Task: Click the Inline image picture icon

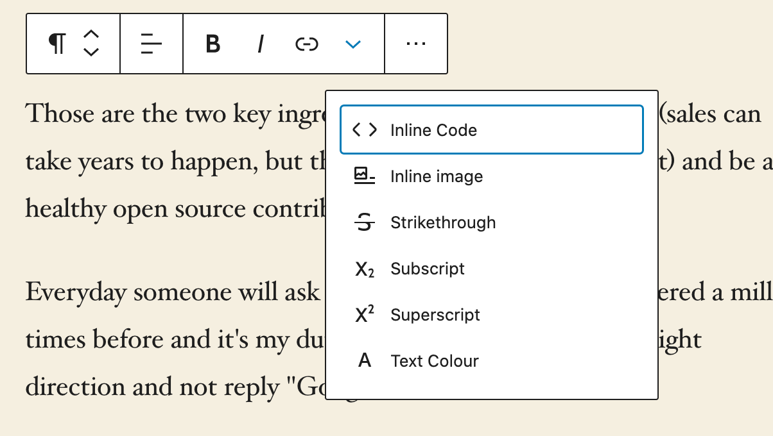Action: pyautogui.click(x=365, y=176)
